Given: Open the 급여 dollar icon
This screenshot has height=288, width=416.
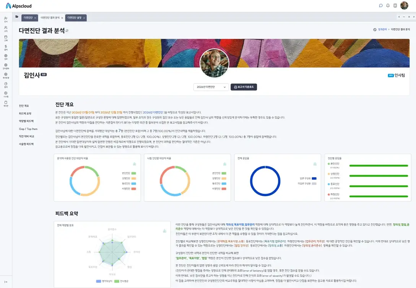Looking at the screenshot, I should [x=6, y=47].
